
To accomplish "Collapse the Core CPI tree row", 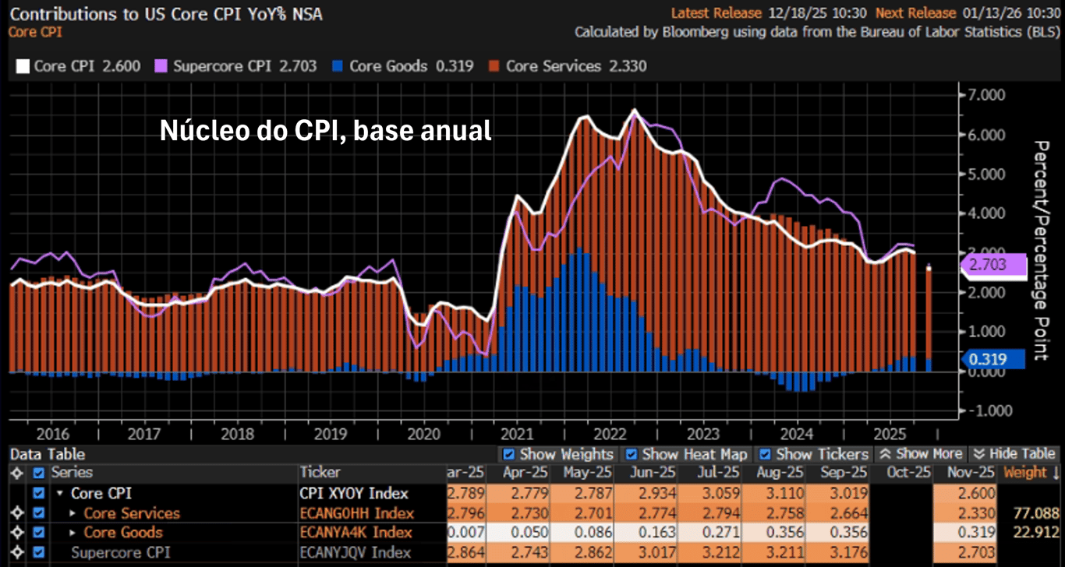I will coord(60,494).
